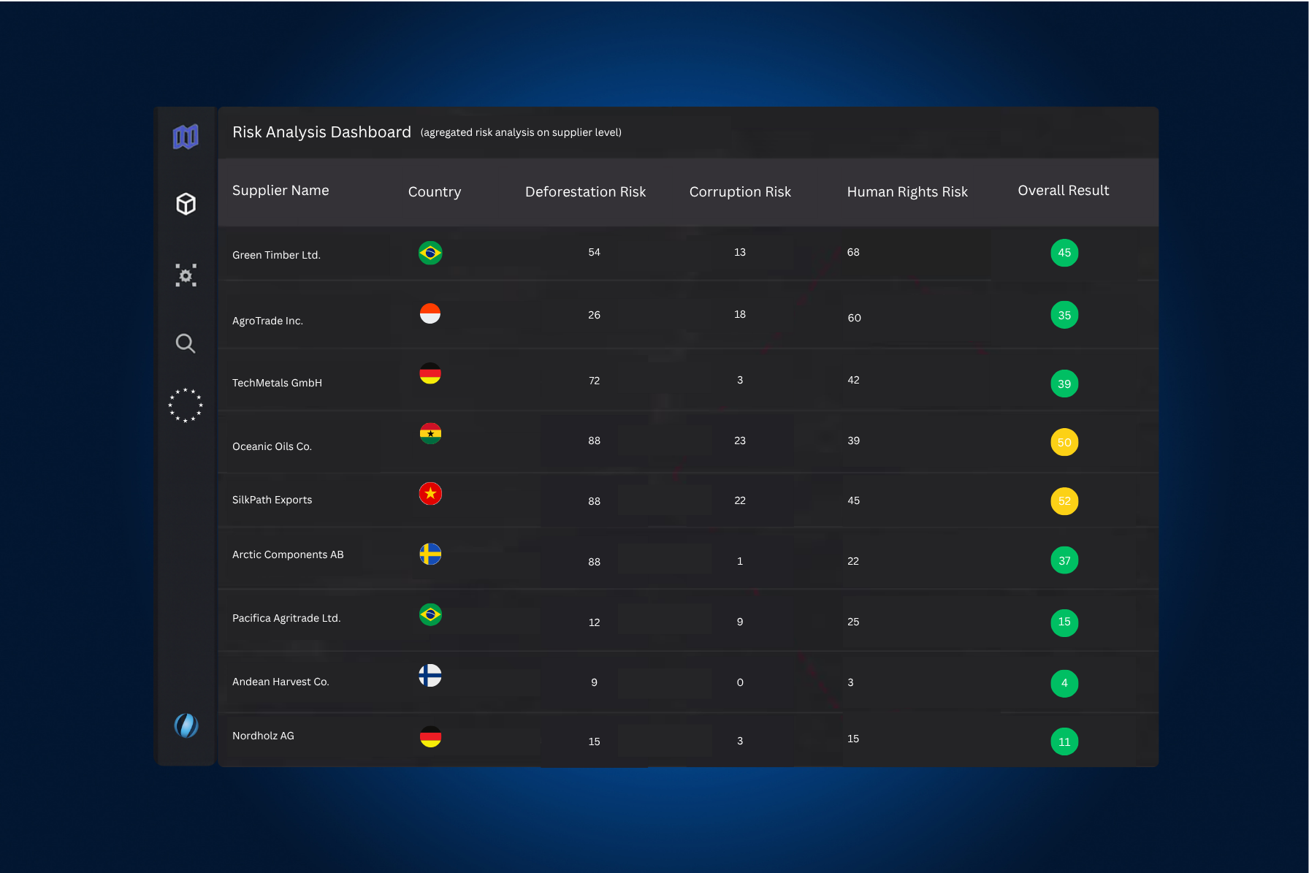Click the EU stars circle icon
Viewport: 1309px width, 873px height.
coord(186,405)
